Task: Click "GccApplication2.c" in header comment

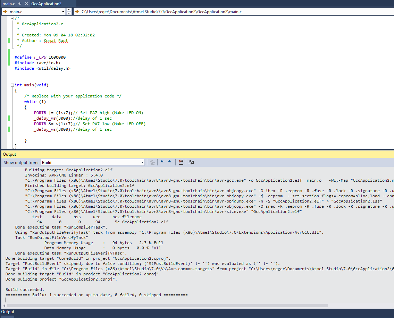Action: click(x=42, y=24)
